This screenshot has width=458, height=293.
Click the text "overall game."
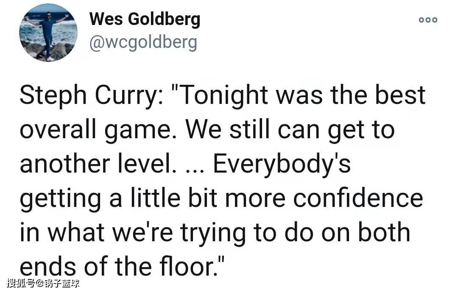coord(99,129)
